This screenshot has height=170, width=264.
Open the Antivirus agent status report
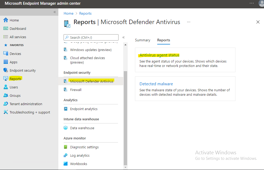click(x=159, y=55)
